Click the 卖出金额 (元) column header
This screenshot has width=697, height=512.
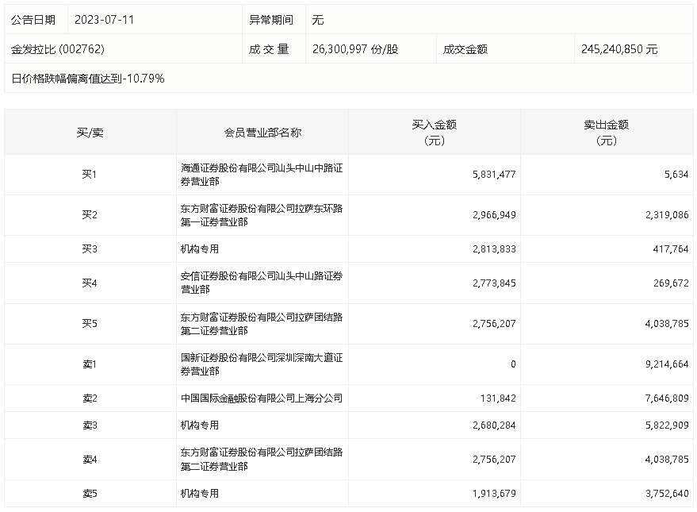pos(606,133)
